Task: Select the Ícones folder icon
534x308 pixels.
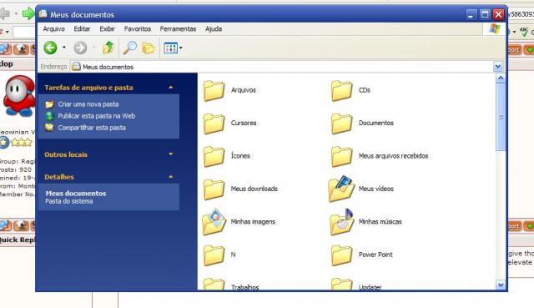Action: point(214,156)
